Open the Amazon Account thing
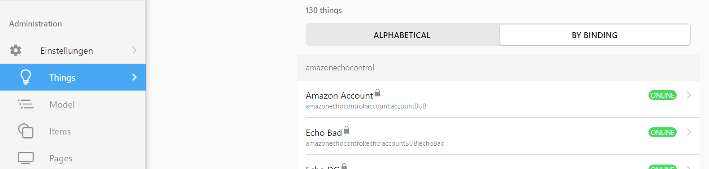 [x=498, y=99]
